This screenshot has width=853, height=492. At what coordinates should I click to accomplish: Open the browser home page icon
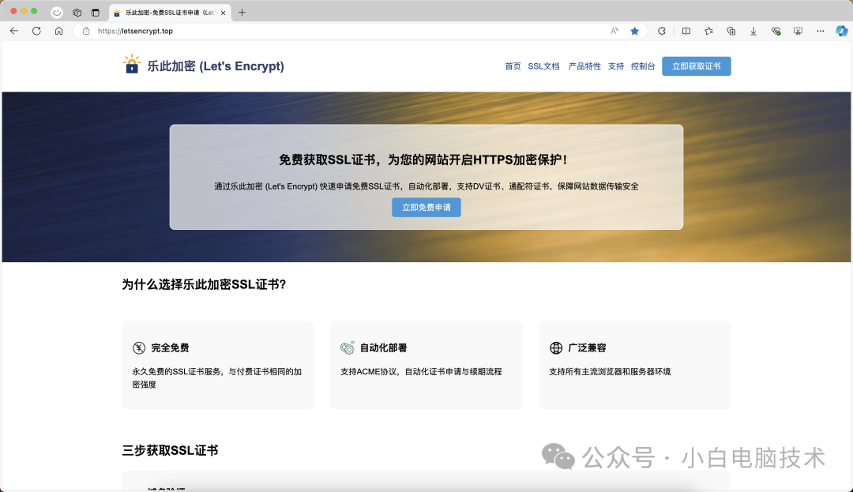pos(58,31)
